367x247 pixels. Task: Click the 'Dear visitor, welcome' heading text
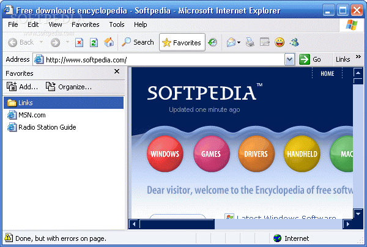click(250, 190)
